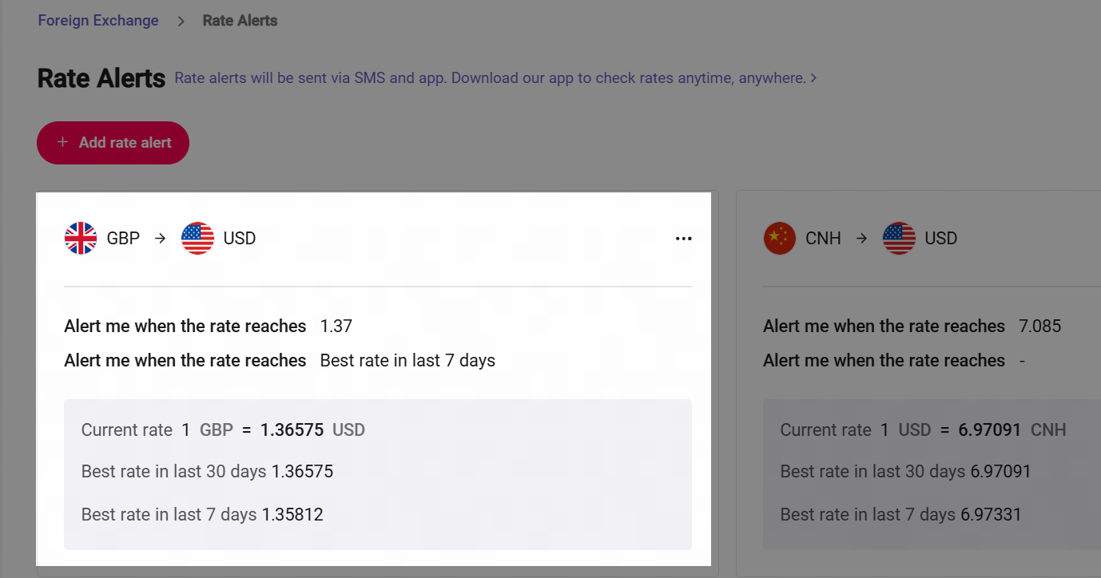The width and height of the screenshot is (1101, 578).
Task: Click the GBP best 7-day rate 1.35812
Action: 292,514
